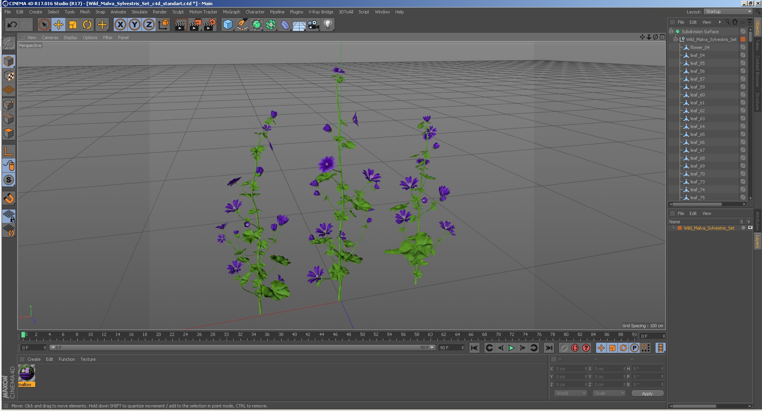The width and height of the screenshot is (762, 411).
Task: Open Edit Render Settings
Action: click(x=210, y=25)
